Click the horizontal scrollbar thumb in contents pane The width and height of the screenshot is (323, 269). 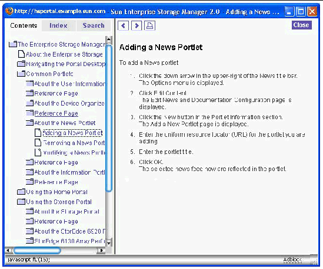(x=37, y=251)
